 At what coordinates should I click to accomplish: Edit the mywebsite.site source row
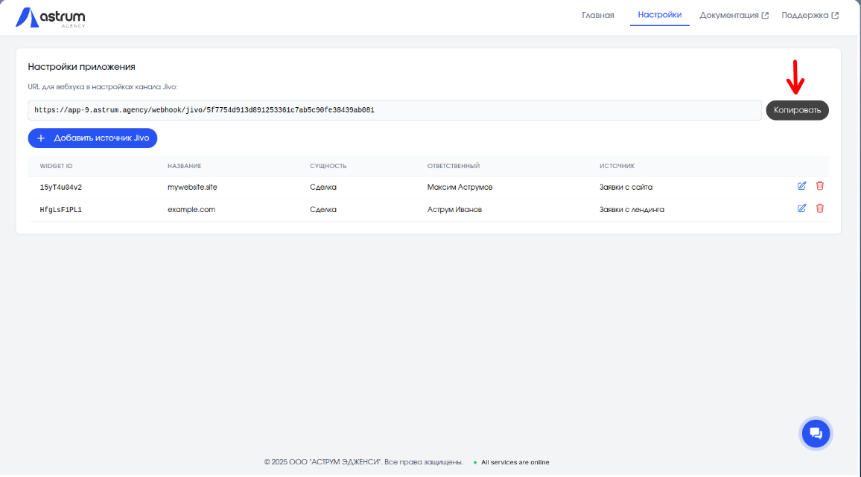pyautogui.click(x=801, y=186)
